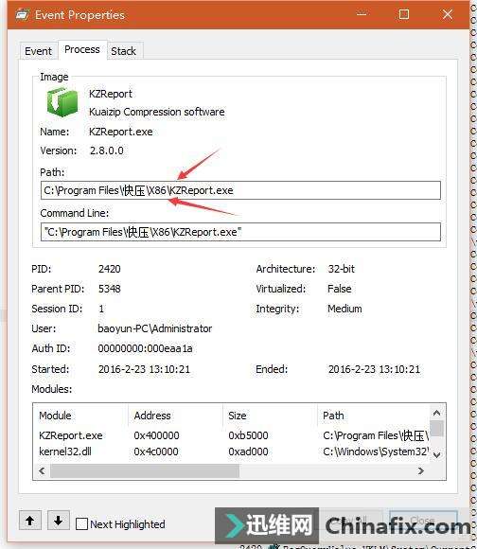Click the modules list scroll down arrow
Image resolution: width=477 pixels, height=549 pixels.
click(436, 454)
